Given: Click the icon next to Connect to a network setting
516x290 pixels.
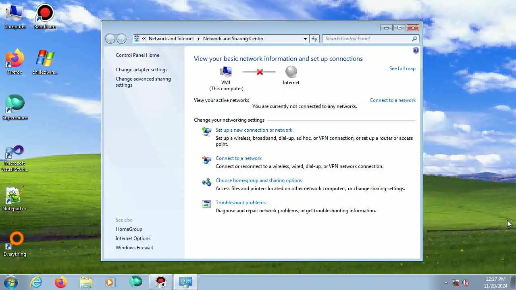Looking at the screenshot, I should click(206, 160).
